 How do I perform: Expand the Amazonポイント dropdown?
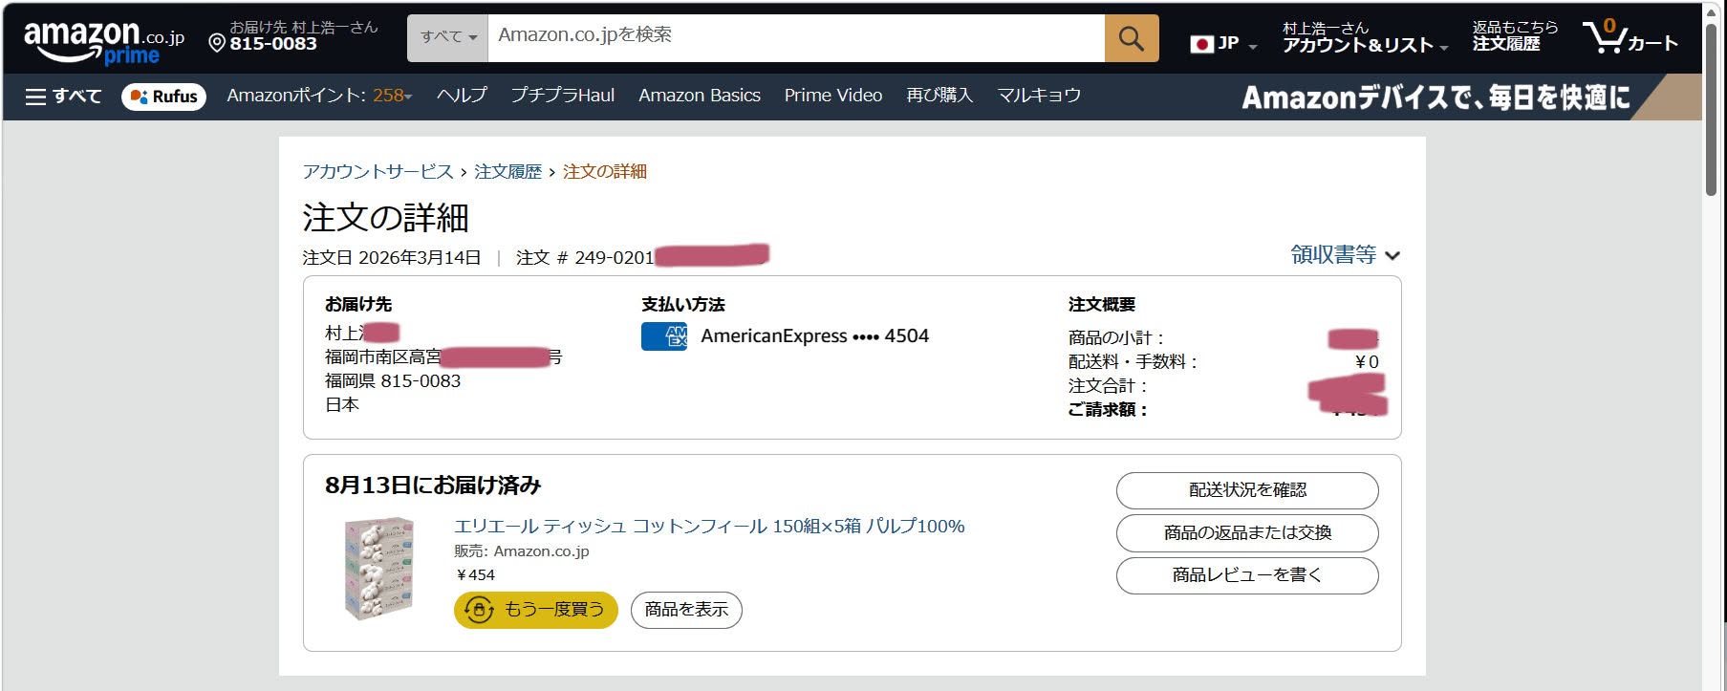pos(319,96)
